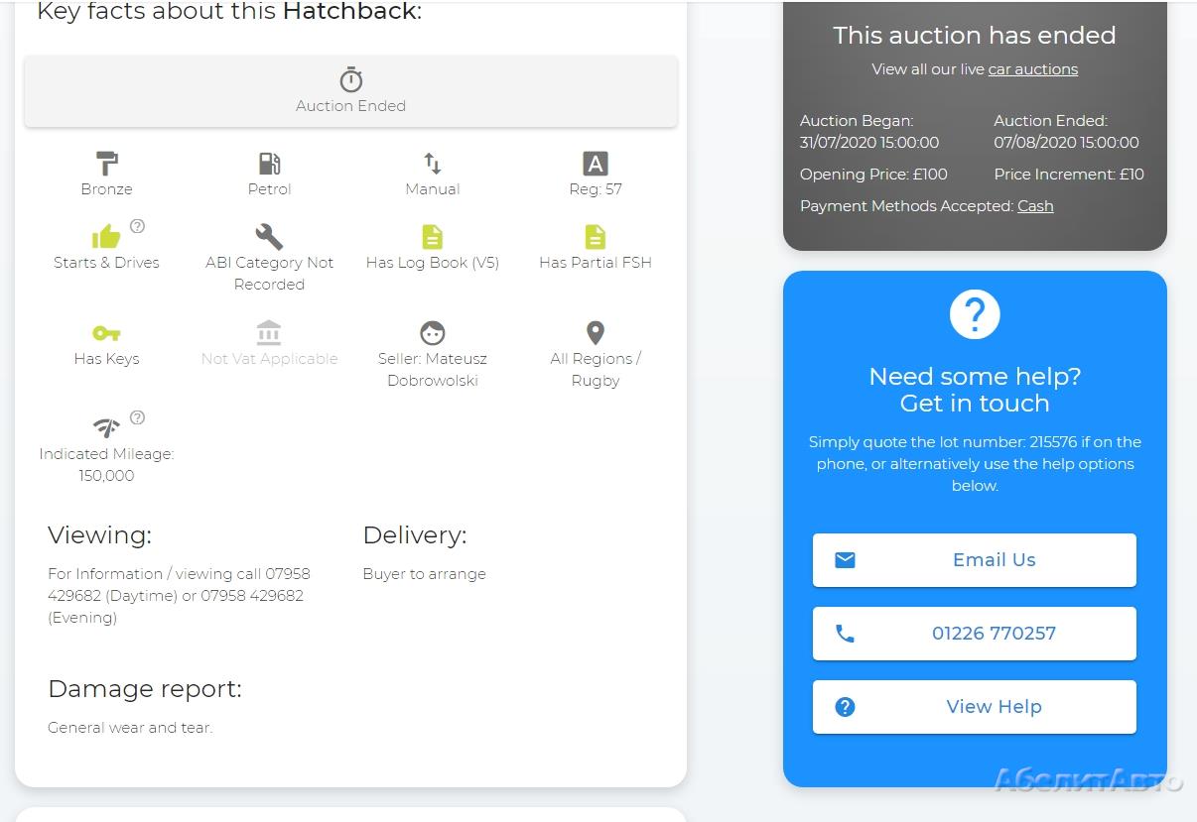Click the Bronze paint roller icon
This screenshot has width=1197, height=822.
click(x=106, y=163)
